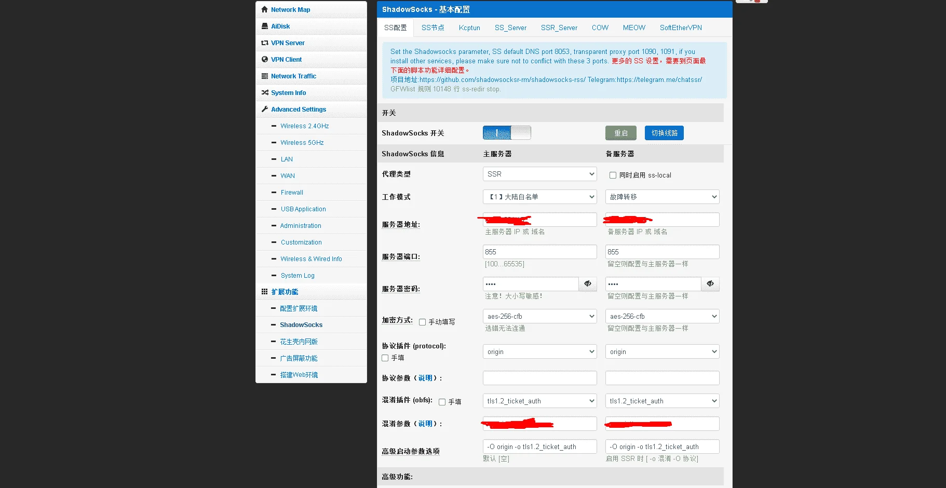
Task: Enable 同时启用 ss-local checkbox
Action: (x=613, y=175)
